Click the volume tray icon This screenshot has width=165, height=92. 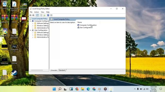click(x=147, y=89)
